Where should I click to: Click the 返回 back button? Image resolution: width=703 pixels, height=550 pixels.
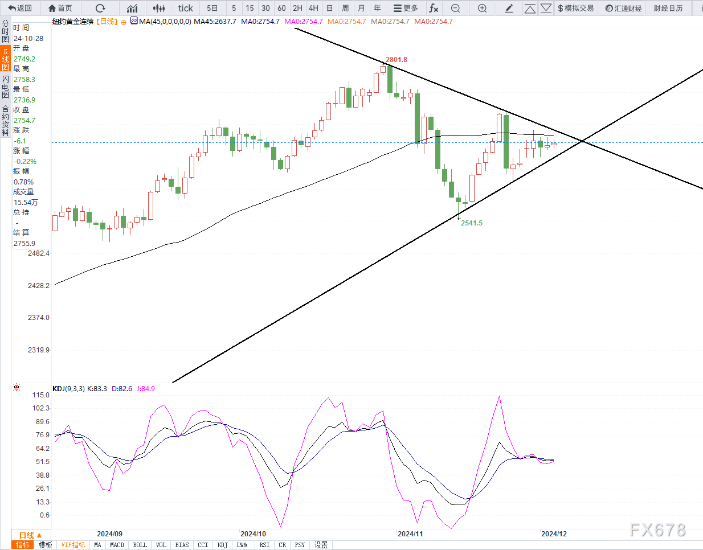point(20,8)
